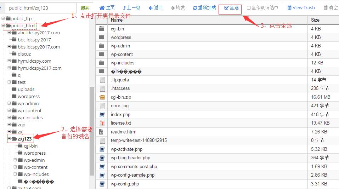The width and height of the screenshot is (339, 189).
Task: Check 全选 to select all files
Action: click(231, 7)
